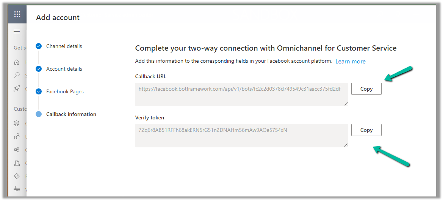Toggle the hamburger navigation menu
Viewport: 443px width, 201px height.
17,31
